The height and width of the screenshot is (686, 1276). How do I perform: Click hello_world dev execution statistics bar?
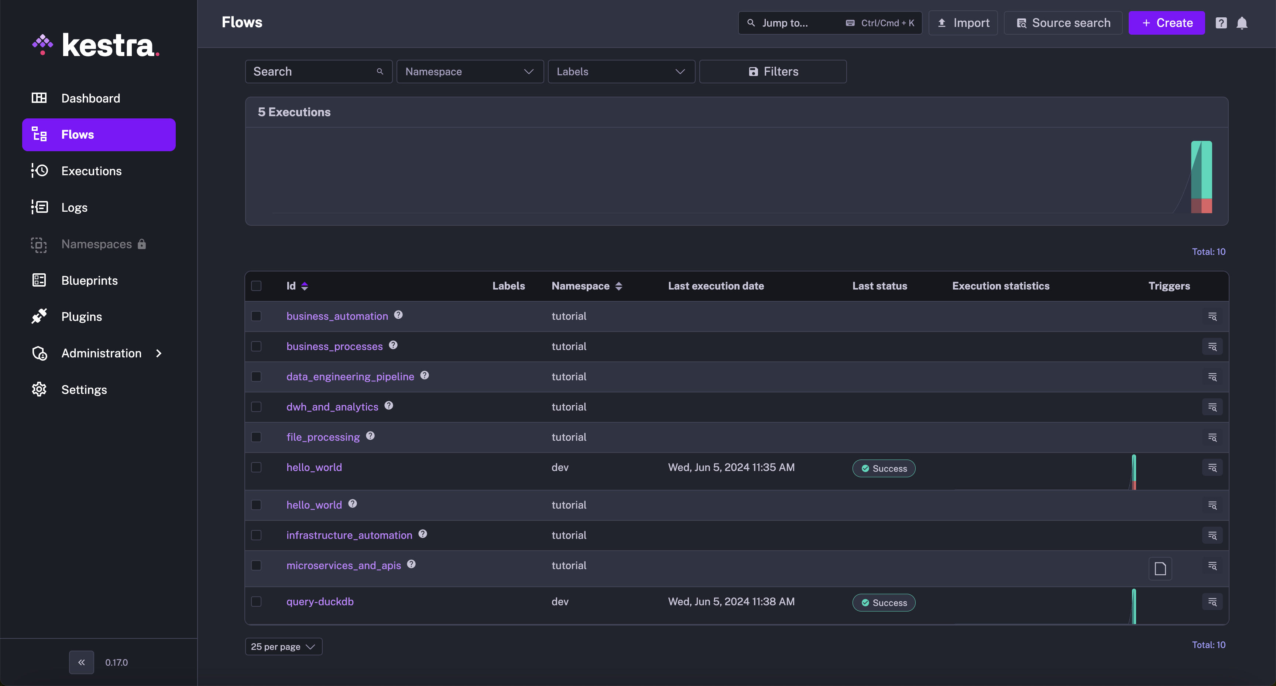click(x=1134, y=472)
